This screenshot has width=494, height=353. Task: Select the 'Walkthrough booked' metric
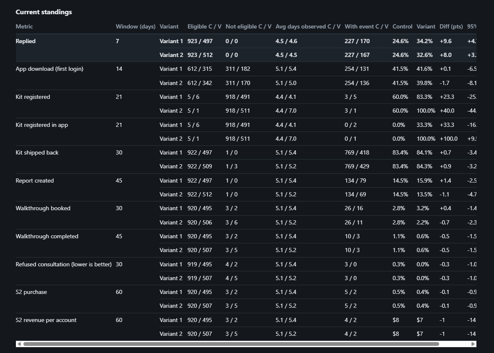point(43,209)
